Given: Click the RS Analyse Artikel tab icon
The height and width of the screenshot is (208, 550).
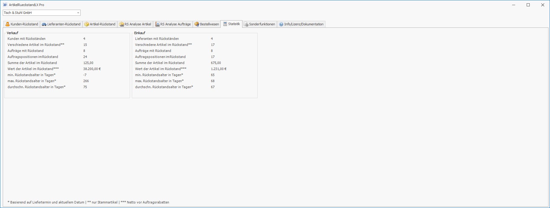Looking at the screenshot, I should 122,24.
